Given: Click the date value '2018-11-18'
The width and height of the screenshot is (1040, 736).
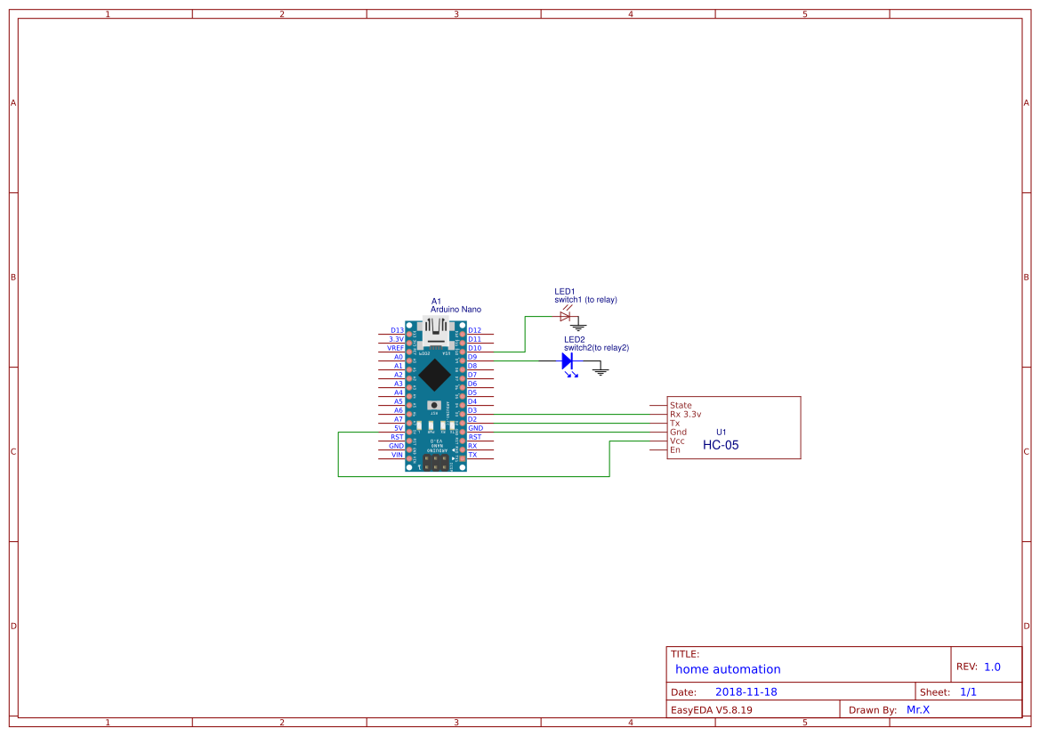Looking at the screenshot, I should point(746,692).
